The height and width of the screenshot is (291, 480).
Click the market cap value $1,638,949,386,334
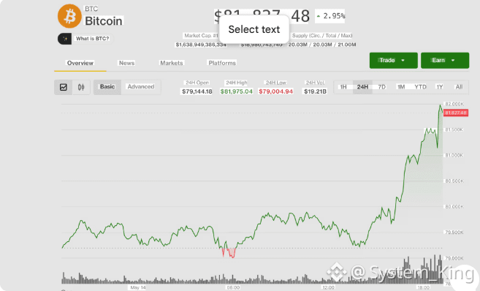pyautogui.click(x=201, y=45)
